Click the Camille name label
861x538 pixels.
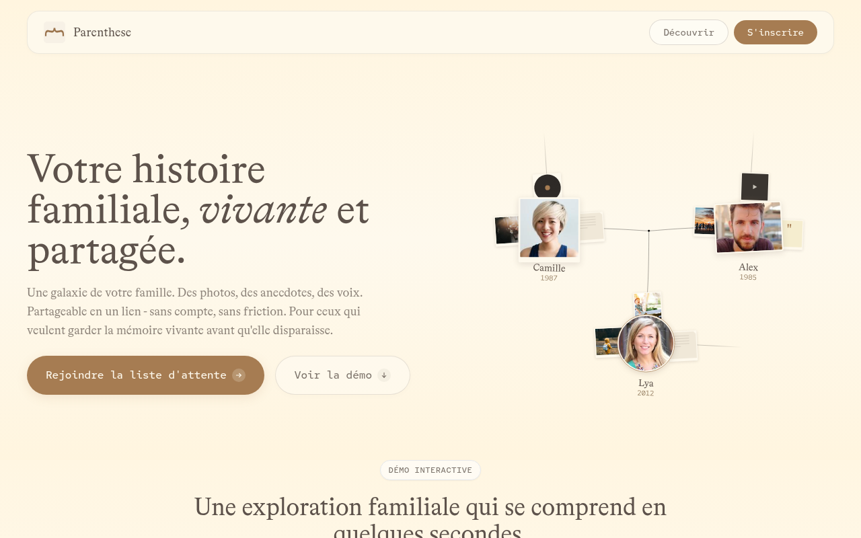tap(549, 268)
